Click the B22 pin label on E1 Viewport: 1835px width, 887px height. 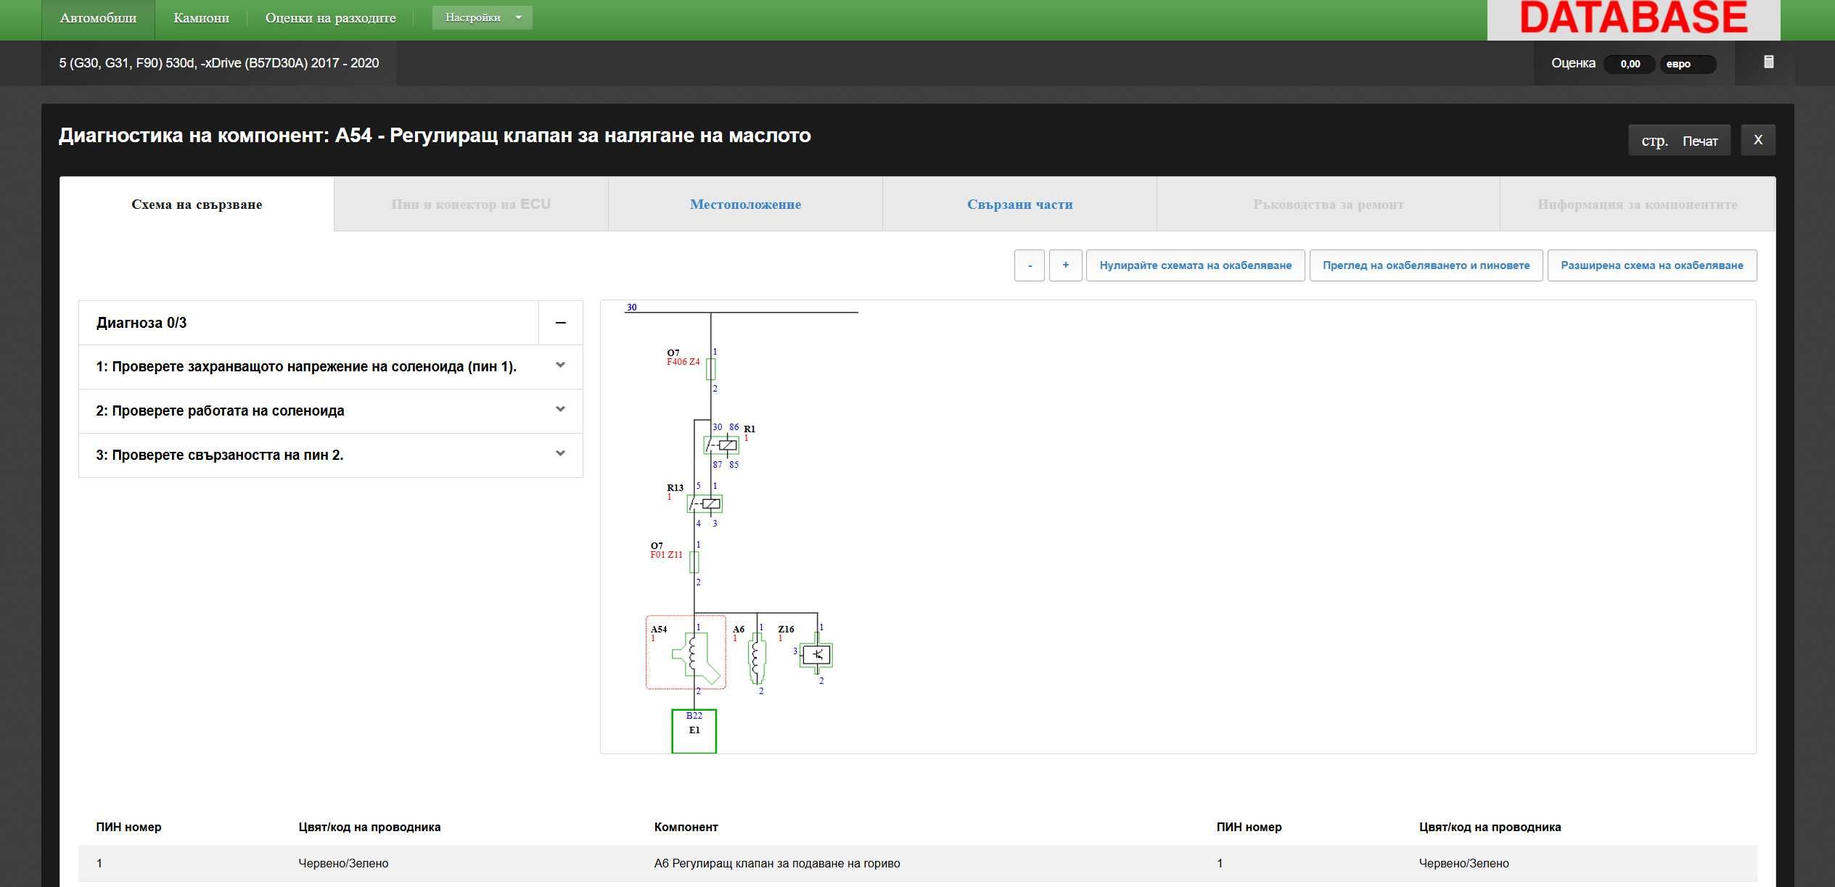point(694,716)
